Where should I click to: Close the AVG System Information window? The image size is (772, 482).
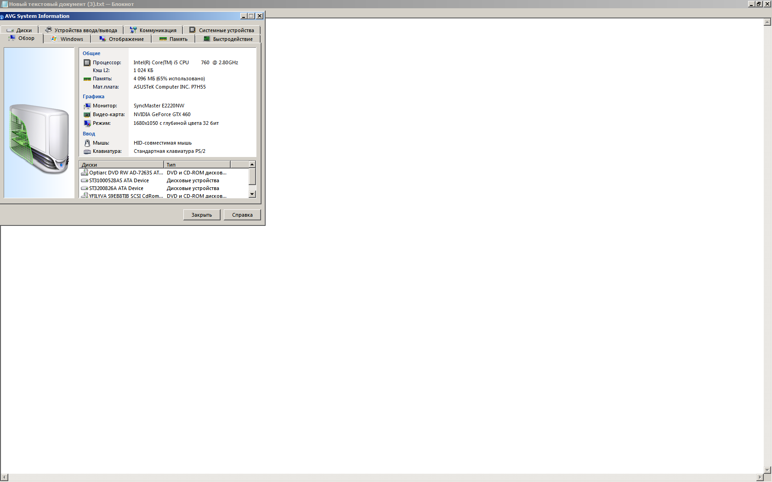point(260,16)
